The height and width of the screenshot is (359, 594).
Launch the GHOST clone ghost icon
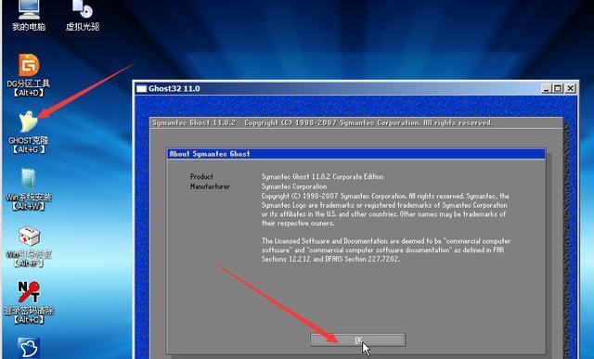[x=29, y=122]
